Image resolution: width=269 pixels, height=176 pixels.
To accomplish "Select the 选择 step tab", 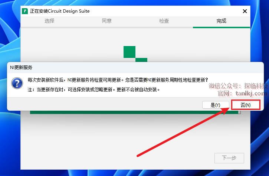I will [x=49, y=21].
